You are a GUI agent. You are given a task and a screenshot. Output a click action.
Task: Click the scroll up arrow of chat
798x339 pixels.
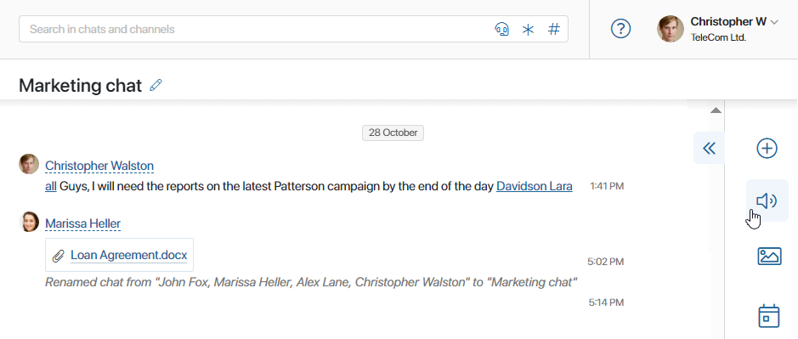[716, 110]
